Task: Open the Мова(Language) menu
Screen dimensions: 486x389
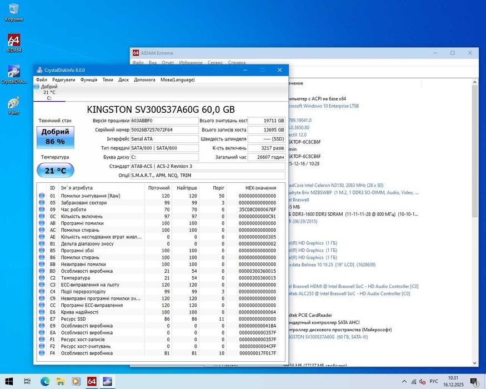Action: pyautogui.click(x=177, y=79)
